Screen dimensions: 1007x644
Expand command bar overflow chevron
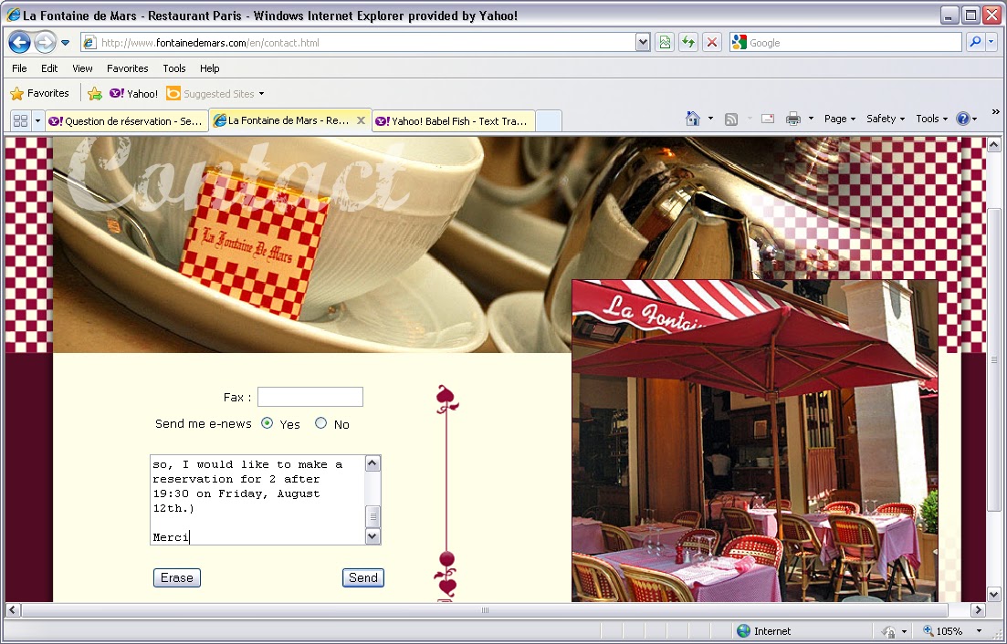click(996, 111)
